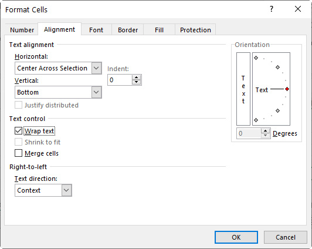Confirm with the OK button
This screenshot has height=249, width=312.
tap(236, 237)
